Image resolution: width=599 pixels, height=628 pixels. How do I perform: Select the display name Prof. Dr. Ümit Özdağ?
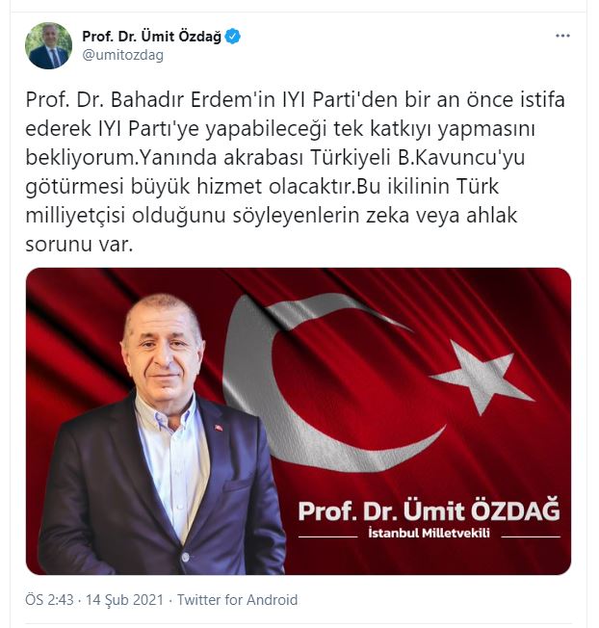151,37
